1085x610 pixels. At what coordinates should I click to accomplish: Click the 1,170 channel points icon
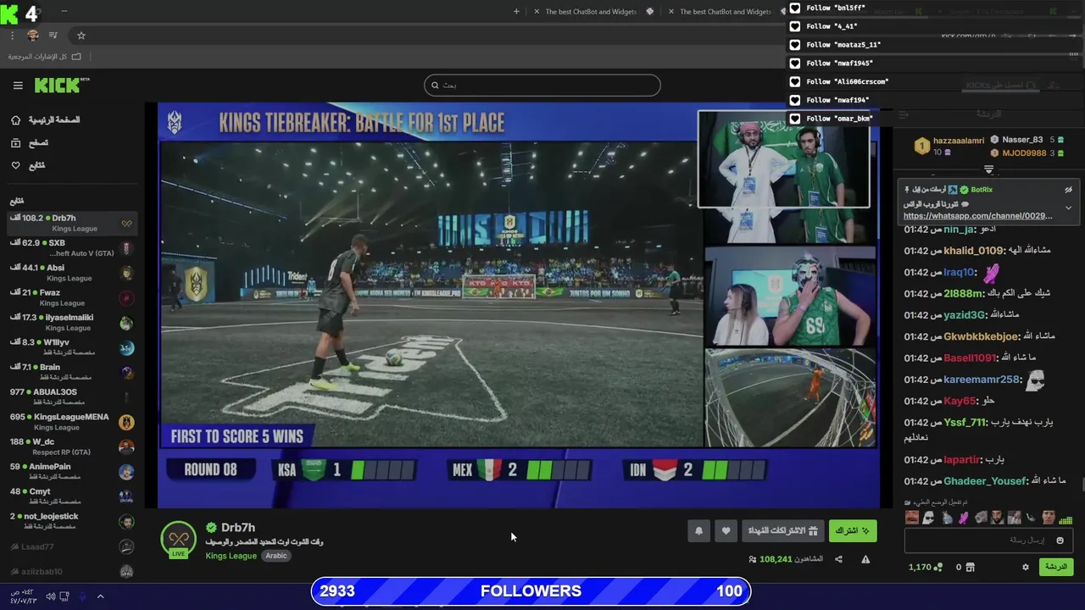pos(938,567)
